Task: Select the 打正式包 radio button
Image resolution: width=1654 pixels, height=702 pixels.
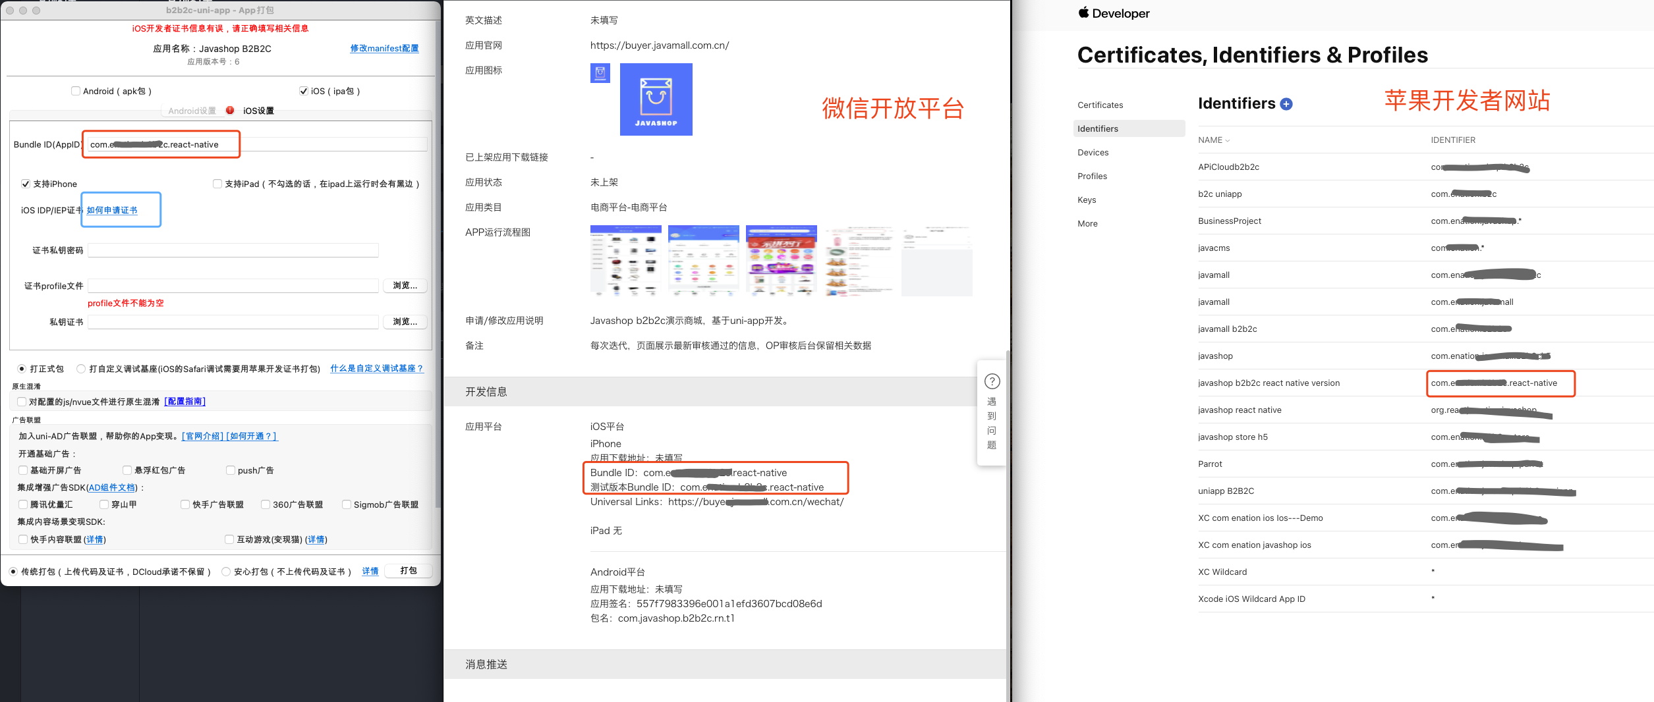Action: [22, 369]
